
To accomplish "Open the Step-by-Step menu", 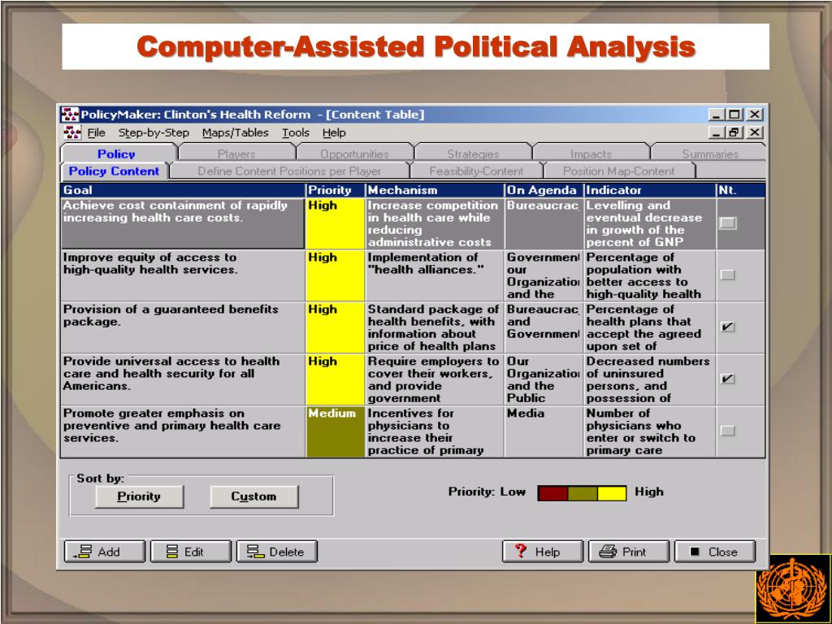I will [154, 132].
